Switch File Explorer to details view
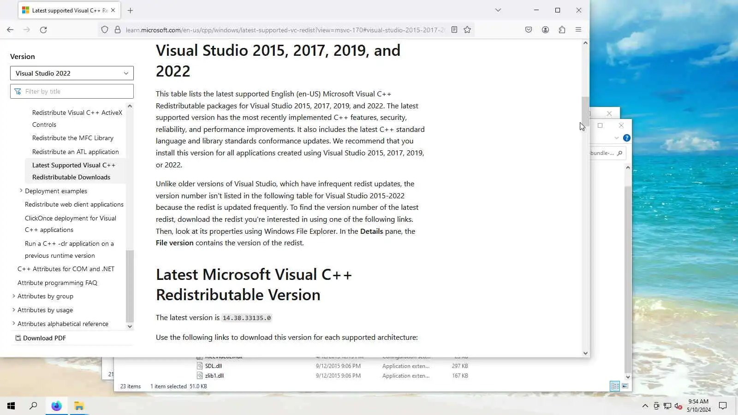738x415 pixels. [615, 386]
